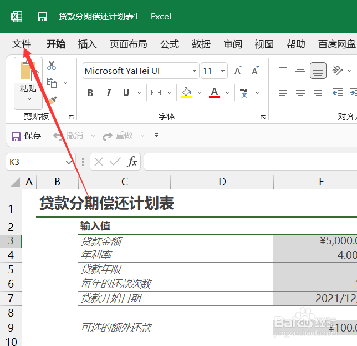Open Insert Function fx
The width and height of the screenshot is (357, 346).
coord(132,162)
